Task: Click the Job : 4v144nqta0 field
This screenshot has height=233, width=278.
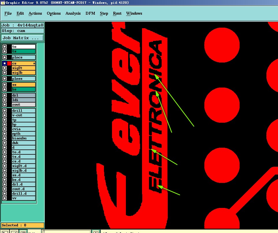Action: (x=23, y=25)
